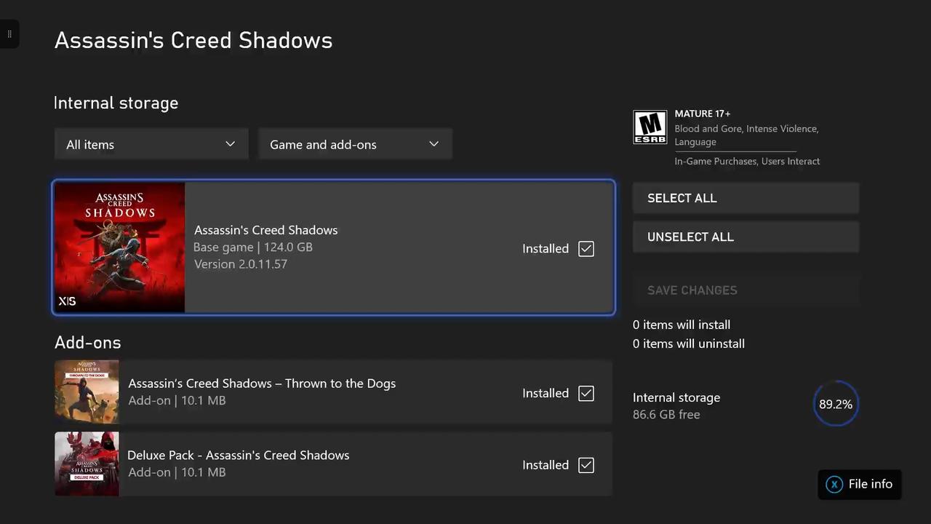
Task: Open File info button
Action: (x=860, y=484)
